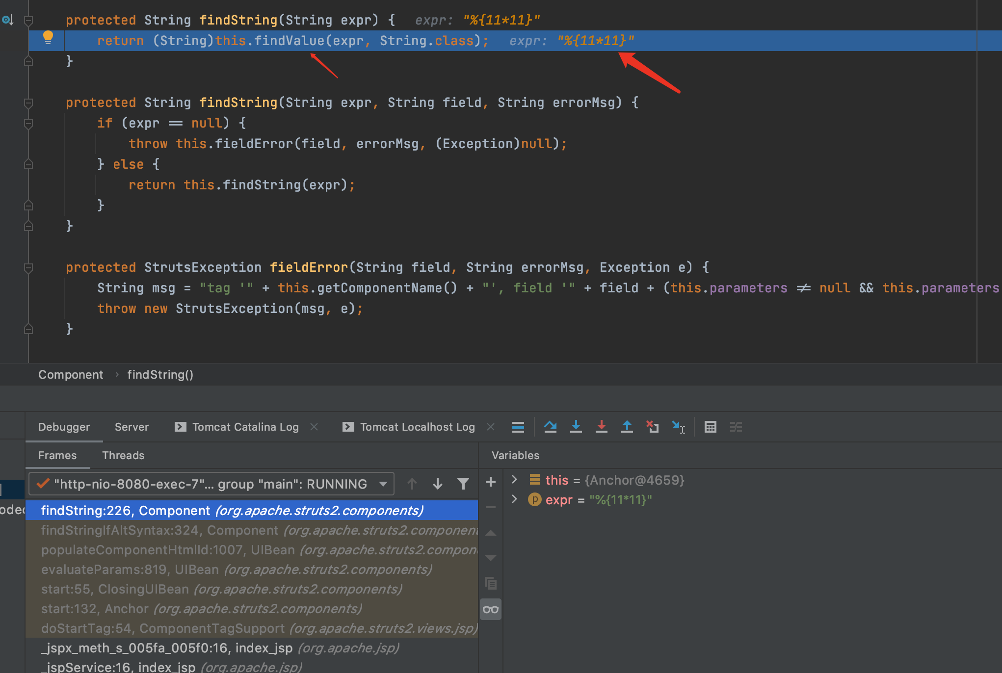Toggle the show watches glasses icon
The height and width of the screenshot is (673, 1002).
[x=490, y=609]
